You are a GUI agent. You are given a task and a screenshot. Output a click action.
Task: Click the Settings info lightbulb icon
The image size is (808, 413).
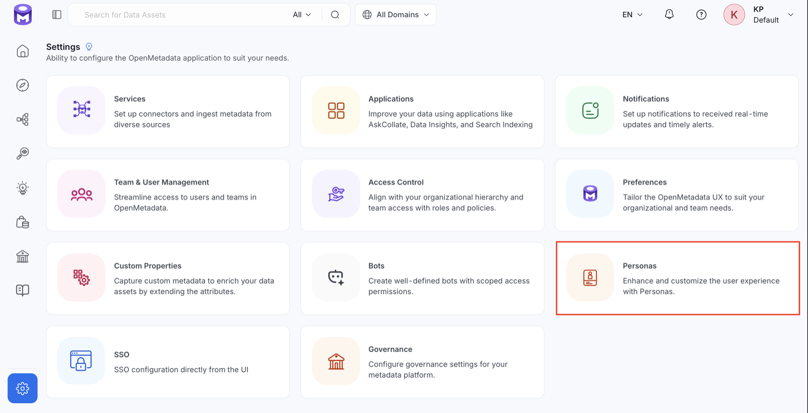coord(89,46)
